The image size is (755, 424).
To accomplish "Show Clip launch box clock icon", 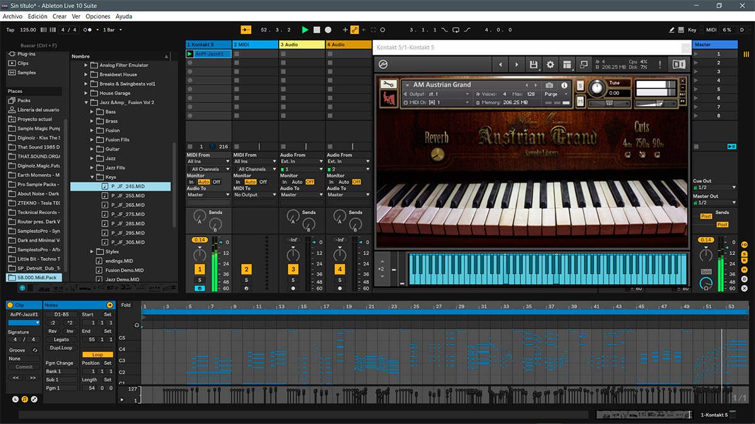I will pyautogui.click(x=16, y=399).
